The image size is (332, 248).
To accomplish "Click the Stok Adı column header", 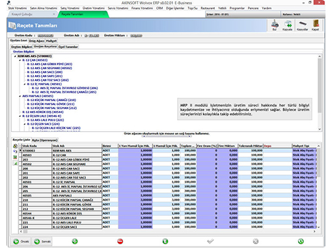I will click(x=77, y=146).
